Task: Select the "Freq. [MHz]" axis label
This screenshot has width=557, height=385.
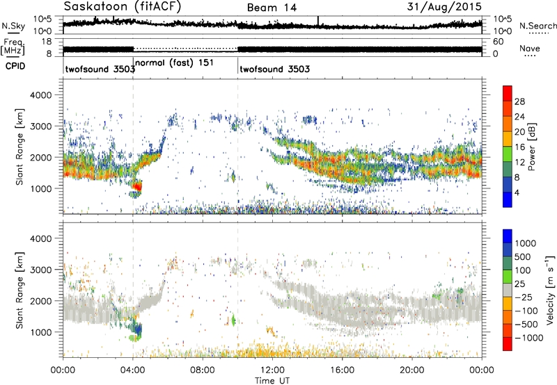Action: [13, 47]
